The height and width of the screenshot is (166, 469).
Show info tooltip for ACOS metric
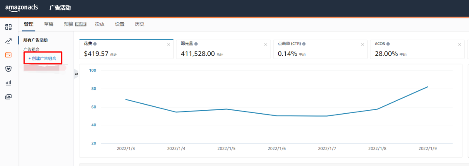tap(388, 44)
